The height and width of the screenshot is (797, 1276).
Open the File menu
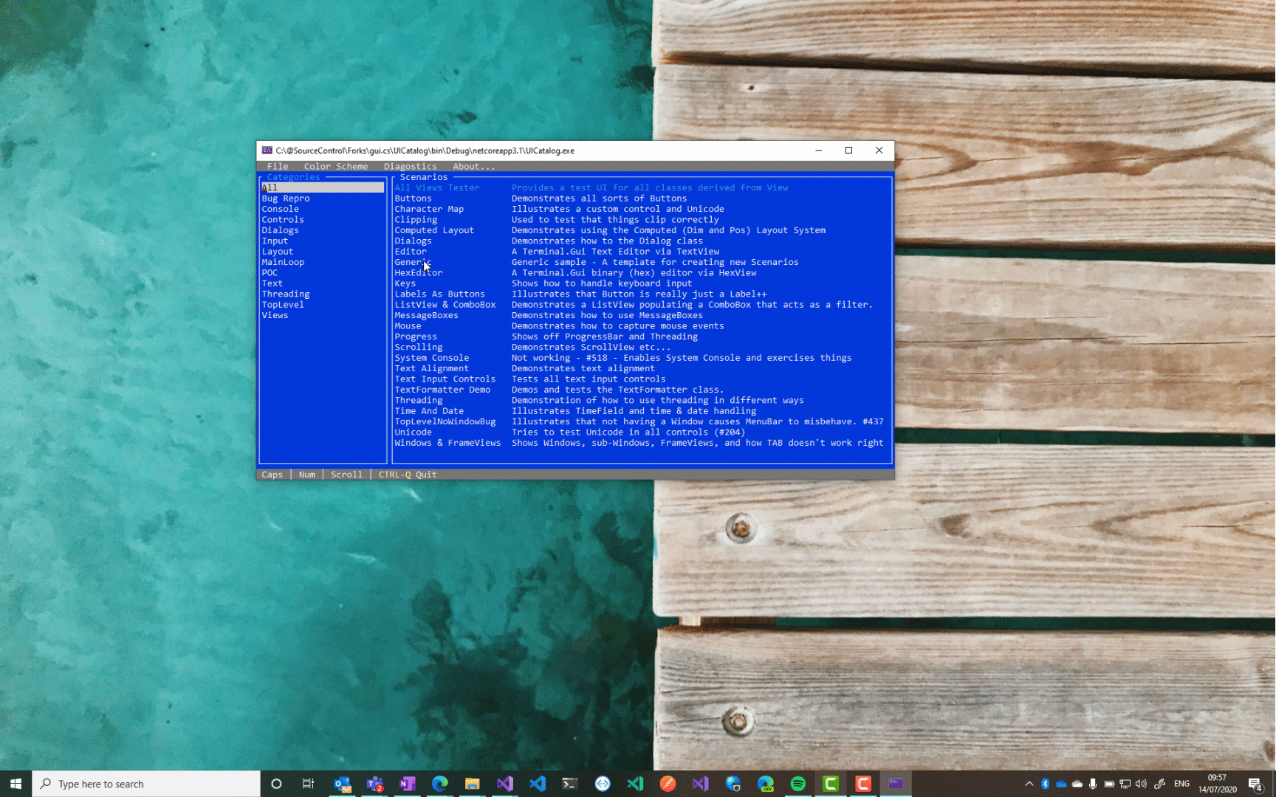(278, 167)
